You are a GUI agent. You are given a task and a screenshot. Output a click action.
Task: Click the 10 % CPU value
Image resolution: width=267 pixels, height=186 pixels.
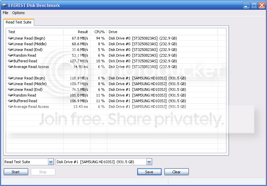(100, 61)
